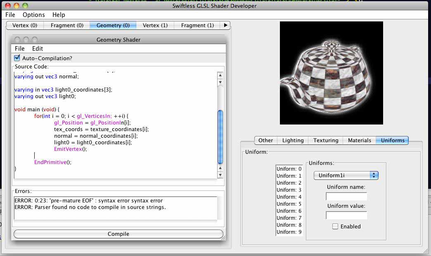Open the Geometry Shader Edit menu
This screenshot has height=256, width=431.
(38, 49)
